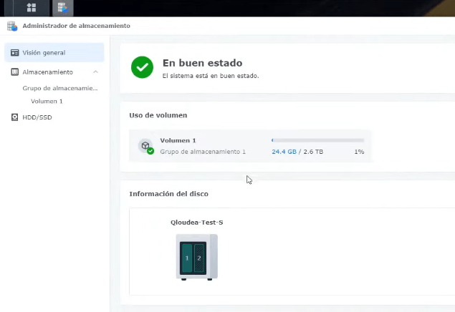Open the main menu grid icon in taskbar

(32, 8)
